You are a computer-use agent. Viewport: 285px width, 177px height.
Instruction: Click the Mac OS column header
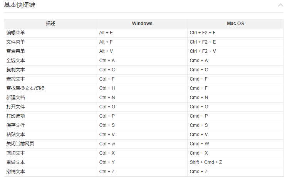pos(235,24)
